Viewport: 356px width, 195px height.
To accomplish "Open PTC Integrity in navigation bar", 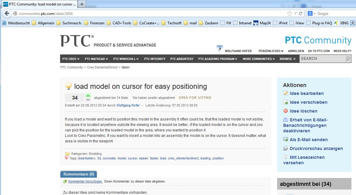I will tap(155, 59).
